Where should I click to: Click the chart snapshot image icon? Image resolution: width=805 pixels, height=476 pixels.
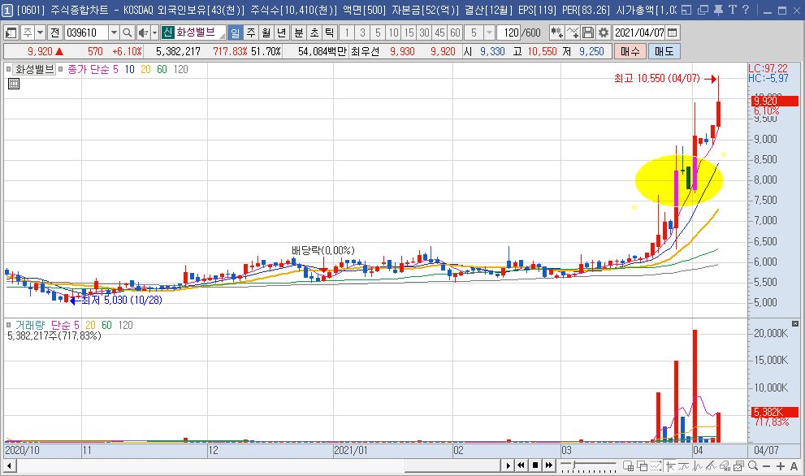(738, 465)
